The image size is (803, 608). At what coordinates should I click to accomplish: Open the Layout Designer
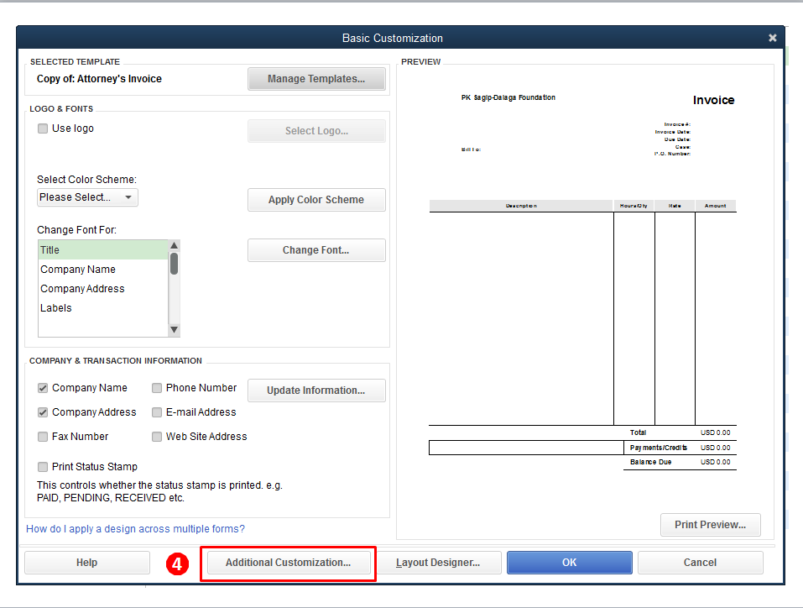coord(438,563)
